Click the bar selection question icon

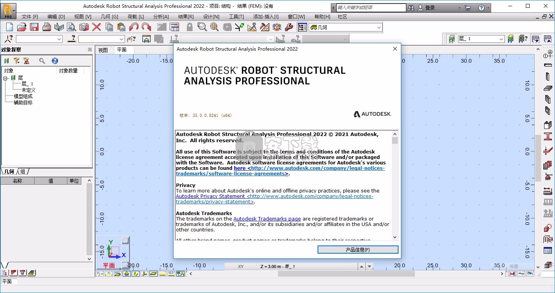pos(71,39)
